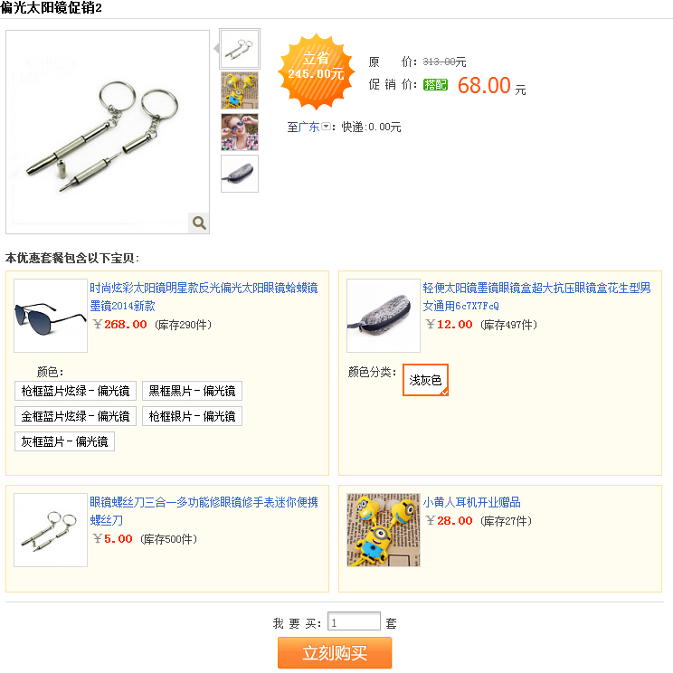
Task: Select the screwdriver keychain thumbnail
Action: click(240, 49)
